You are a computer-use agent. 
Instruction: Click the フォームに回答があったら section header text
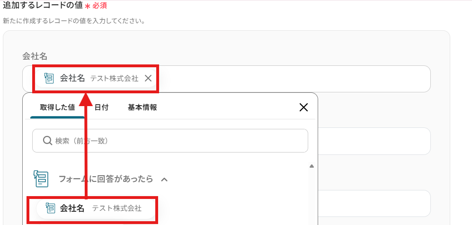tap(106, 179)
